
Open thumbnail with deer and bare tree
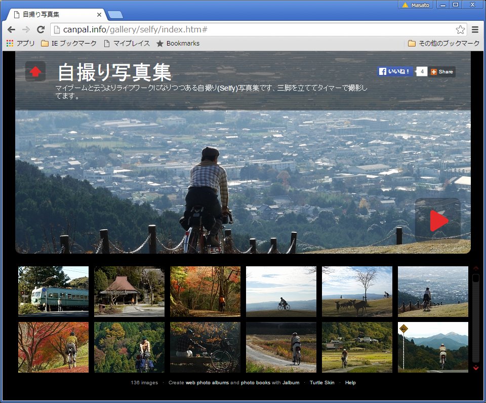click(x=357, y=292)
